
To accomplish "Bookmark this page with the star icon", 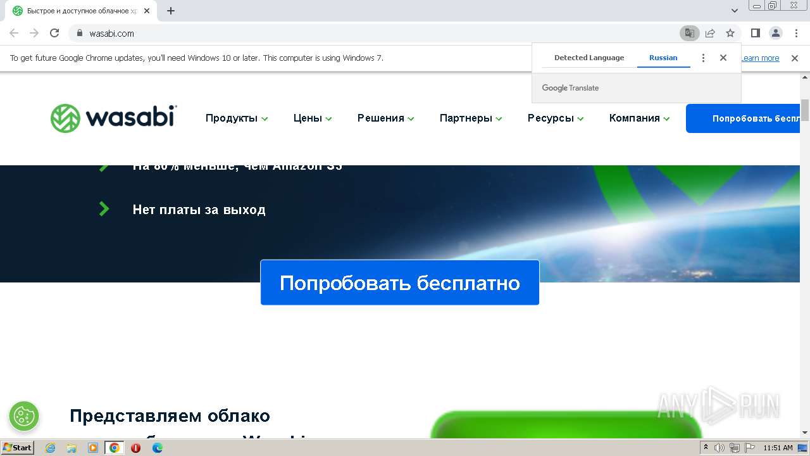I will click(730, 33).
